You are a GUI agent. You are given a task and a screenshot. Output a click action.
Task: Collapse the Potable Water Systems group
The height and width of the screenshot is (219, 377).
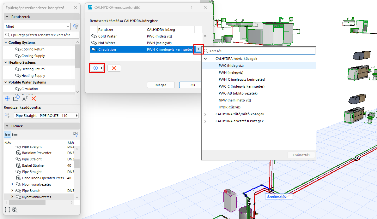click(x=6, y=82)
